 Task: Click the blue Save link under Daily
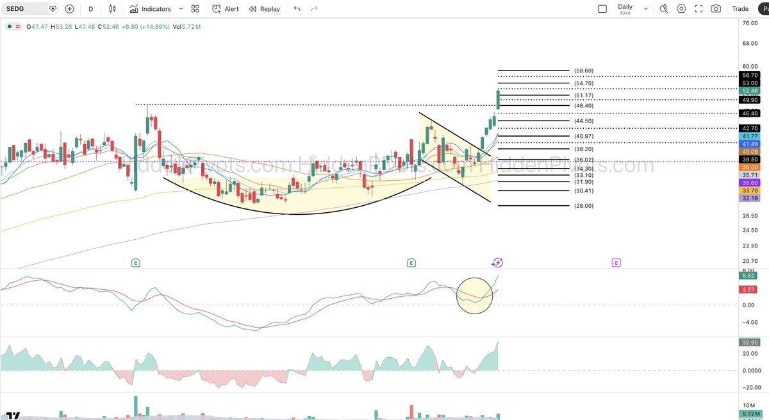coord(625,13)
